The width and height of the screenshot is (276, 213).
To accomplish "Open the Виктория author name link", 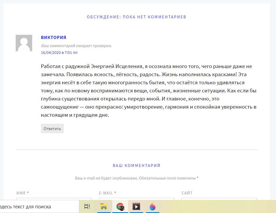I will pyautogui.click(x=54, y=37).
